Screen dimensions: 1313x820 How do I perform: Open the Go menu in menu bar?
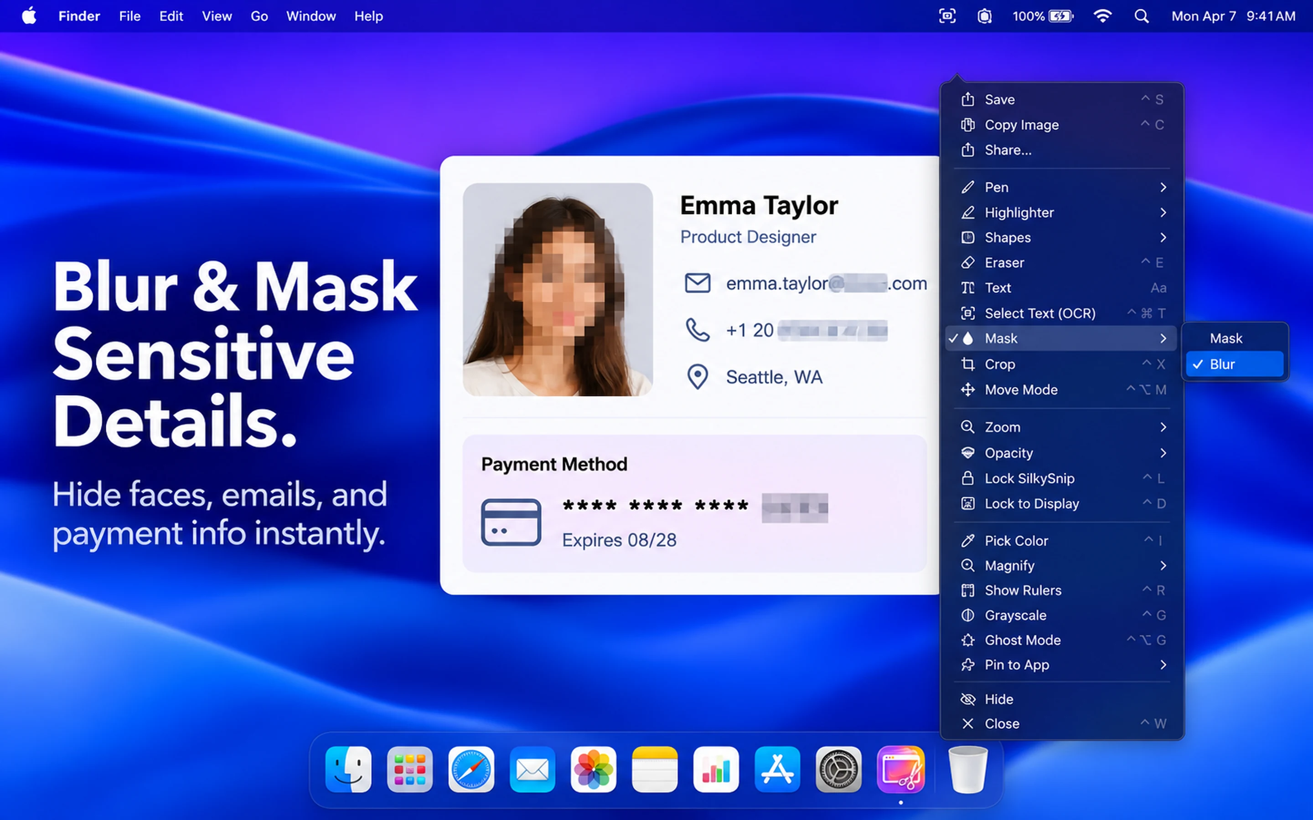coord(259,16)
